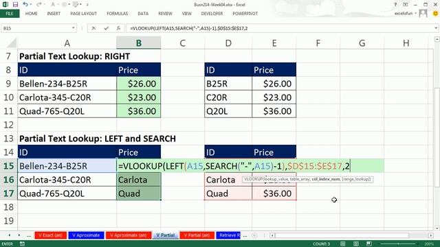Viewport: 440px width, 247px height.
Task: Select row 9 header
Action: (x=8, y=84)
